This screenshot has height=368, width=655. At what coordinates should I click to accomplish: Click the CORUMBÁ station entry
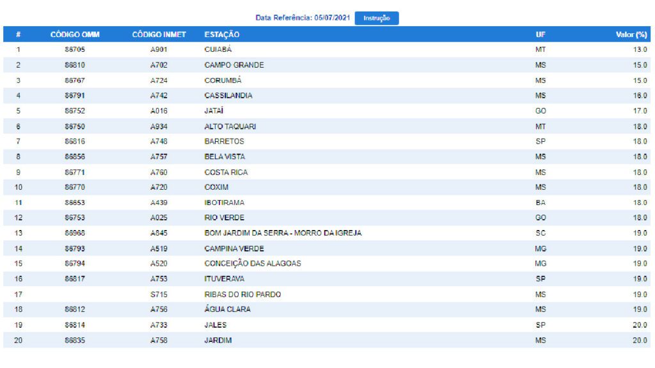click(x=223, y=80)
